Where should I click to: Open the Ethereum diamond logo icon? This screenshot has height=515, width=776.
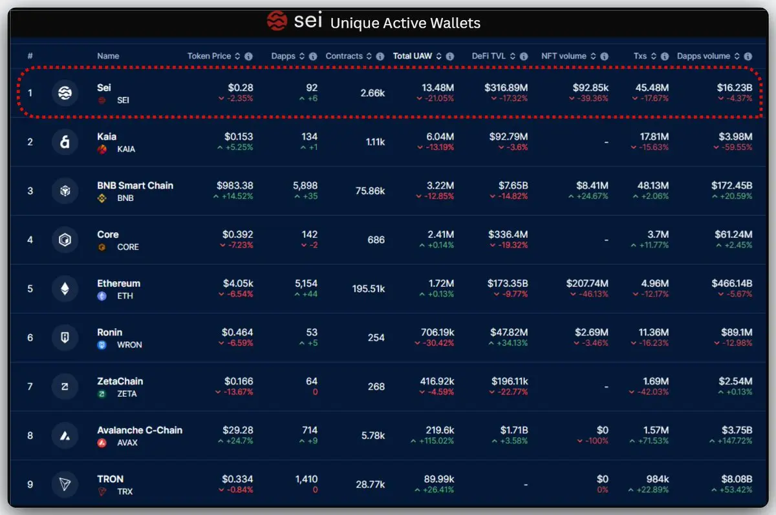[65, 289]
